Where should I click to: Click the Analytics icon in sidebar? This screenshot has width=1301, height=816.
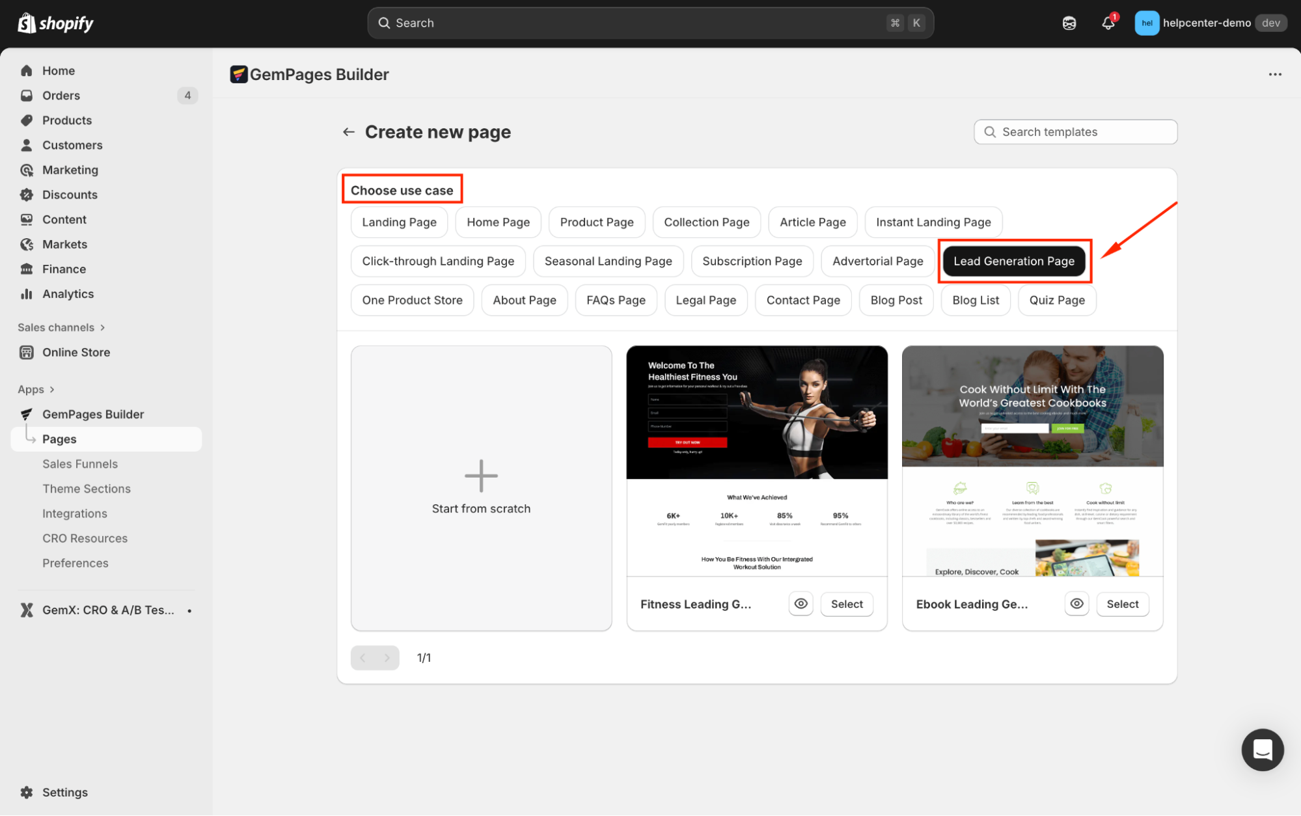click(x=27, y=294)
